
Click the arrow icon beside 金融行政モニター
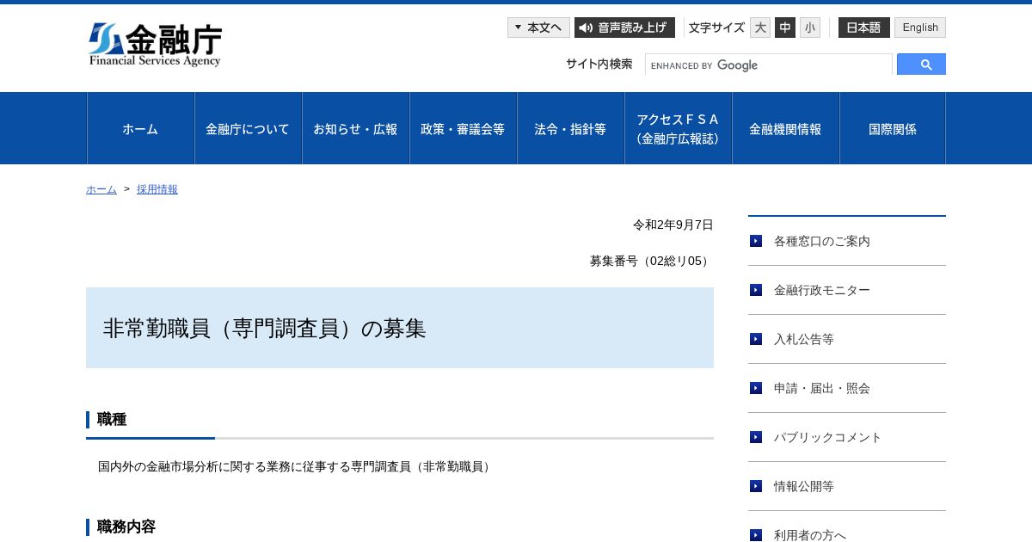(756, 290)
